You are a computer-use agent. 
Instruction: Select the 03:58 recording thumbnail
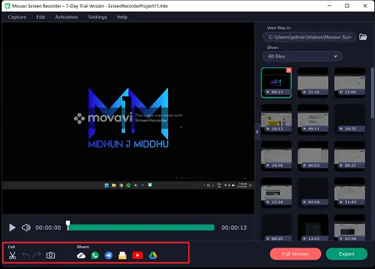tap(349, 228)
